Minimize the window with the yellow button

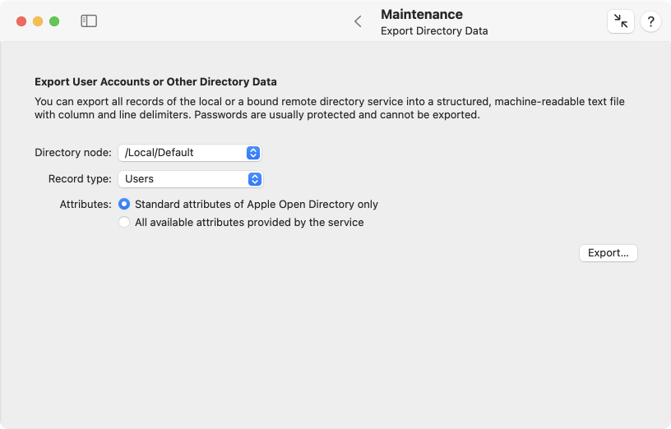(x=38, y=21)
